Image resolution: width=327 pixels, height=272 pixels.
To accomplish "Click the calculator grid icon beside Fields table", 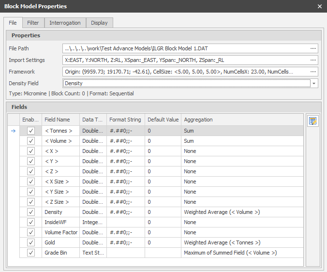I will tap(312, 121).
